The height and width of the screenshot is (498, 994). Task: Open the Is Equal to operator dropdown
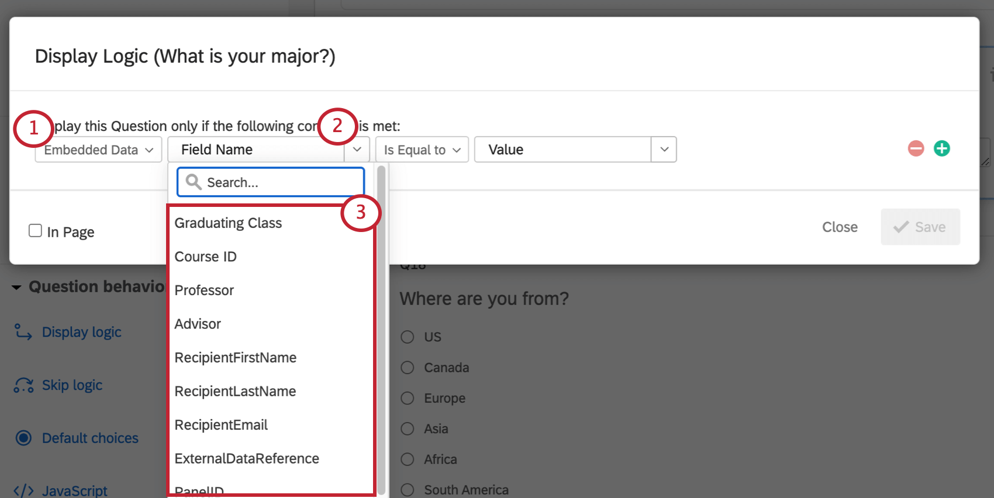422,150
